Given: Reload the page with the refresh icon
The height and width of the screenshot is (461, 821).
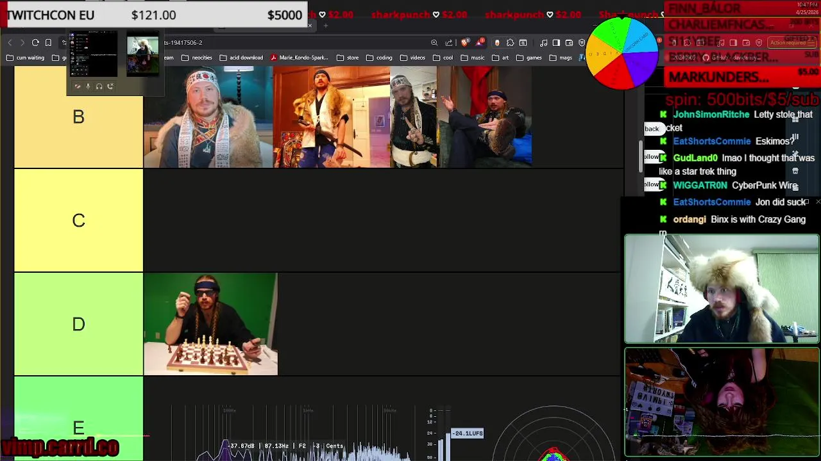Looking at the screenshot, I should [x=35, y=43].
